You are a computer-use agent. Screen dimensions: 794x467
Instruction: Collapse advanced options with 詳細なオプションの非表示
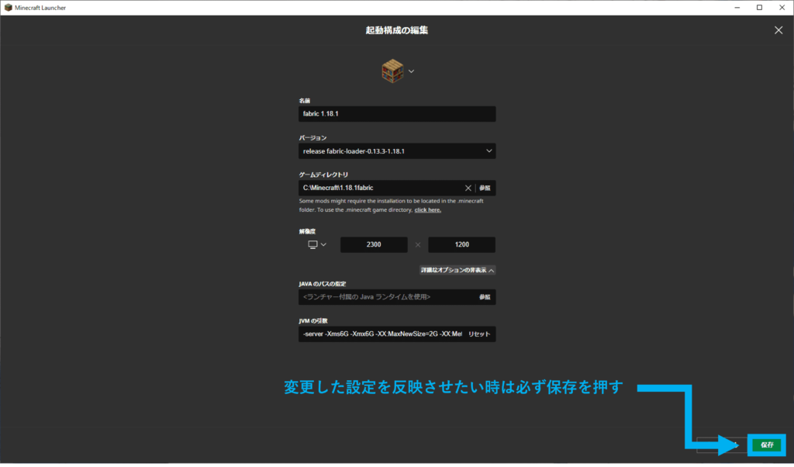click(457, 270)
